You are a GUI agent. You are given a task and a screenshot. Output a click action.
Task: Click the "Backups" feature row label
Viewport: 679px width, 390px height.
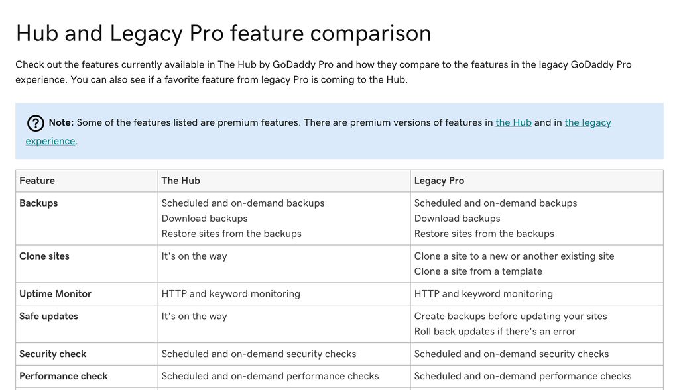pyautogui.click(x=38, y=203)
